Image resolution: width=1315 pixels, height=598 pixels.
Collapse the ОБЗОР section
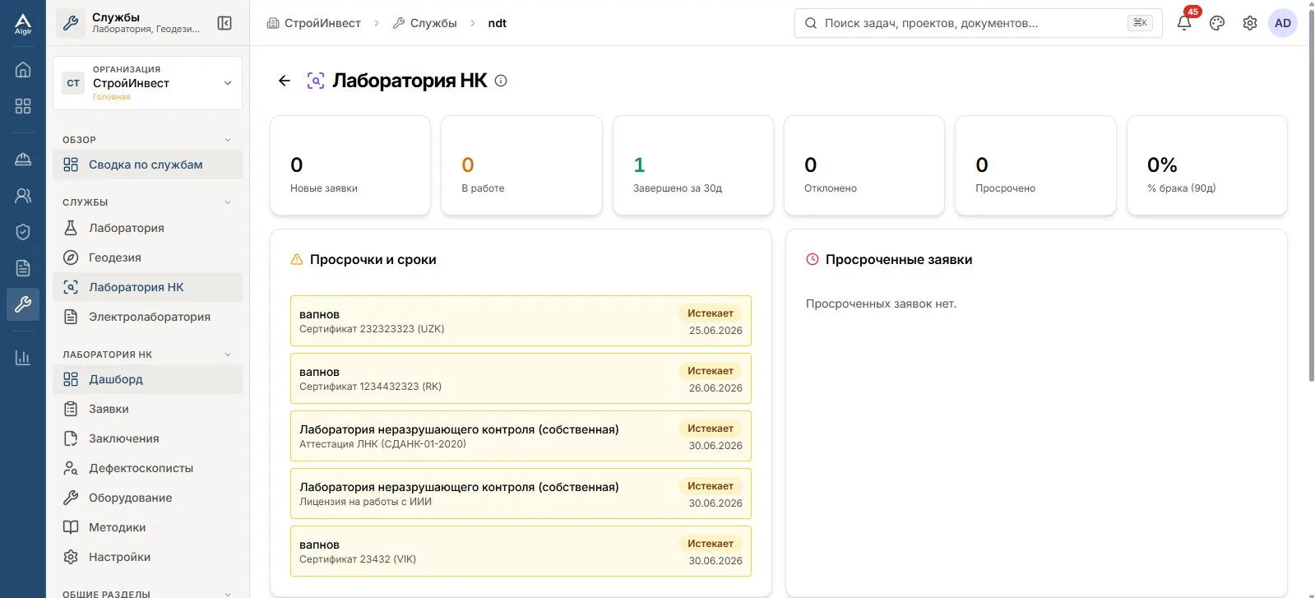tap(148, 140)
